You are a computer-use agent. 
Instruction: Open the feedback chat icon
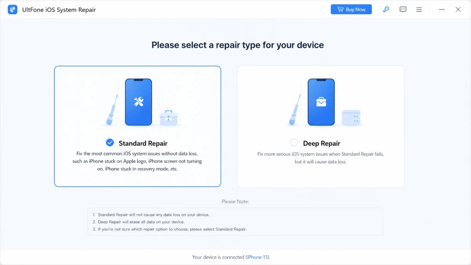pyautogui.click(x=403, y=9)
